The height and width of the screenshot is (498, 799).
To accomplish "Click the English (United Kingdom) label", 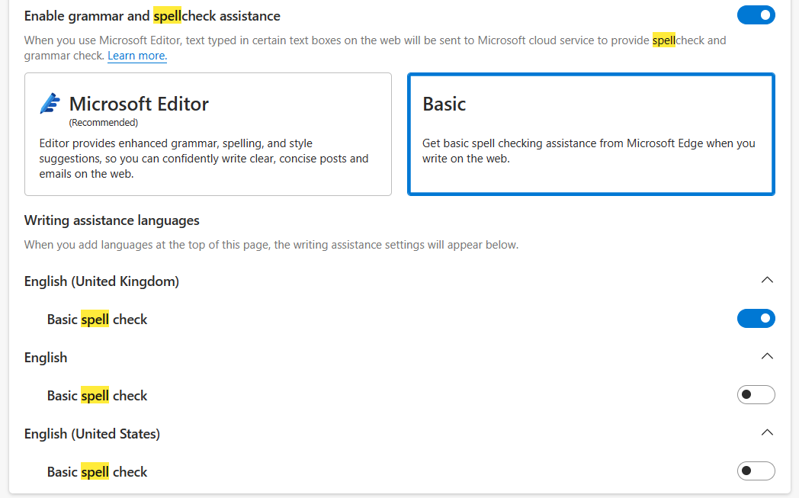I will click(x=101, y=281).
